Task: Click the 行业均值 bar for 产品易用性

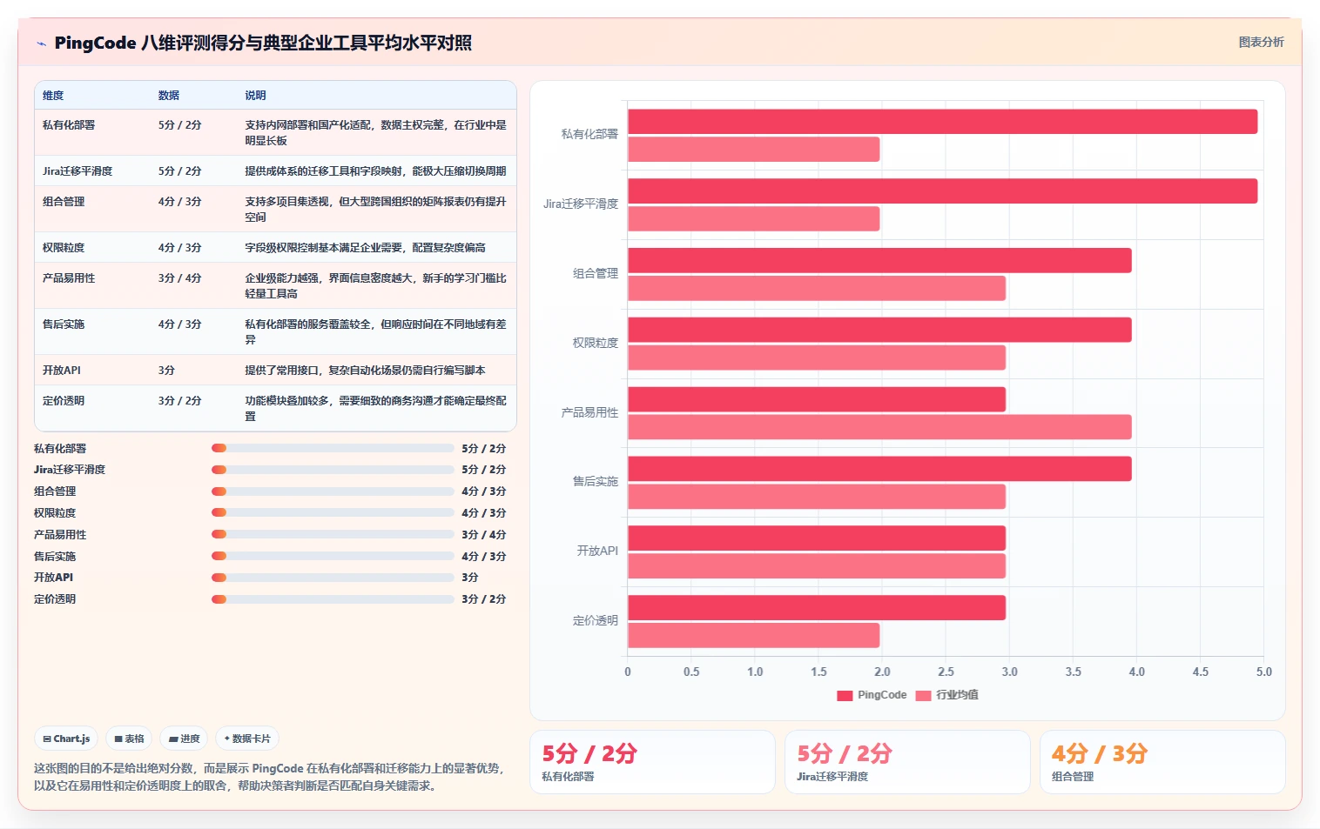Action: click(879, 427)
